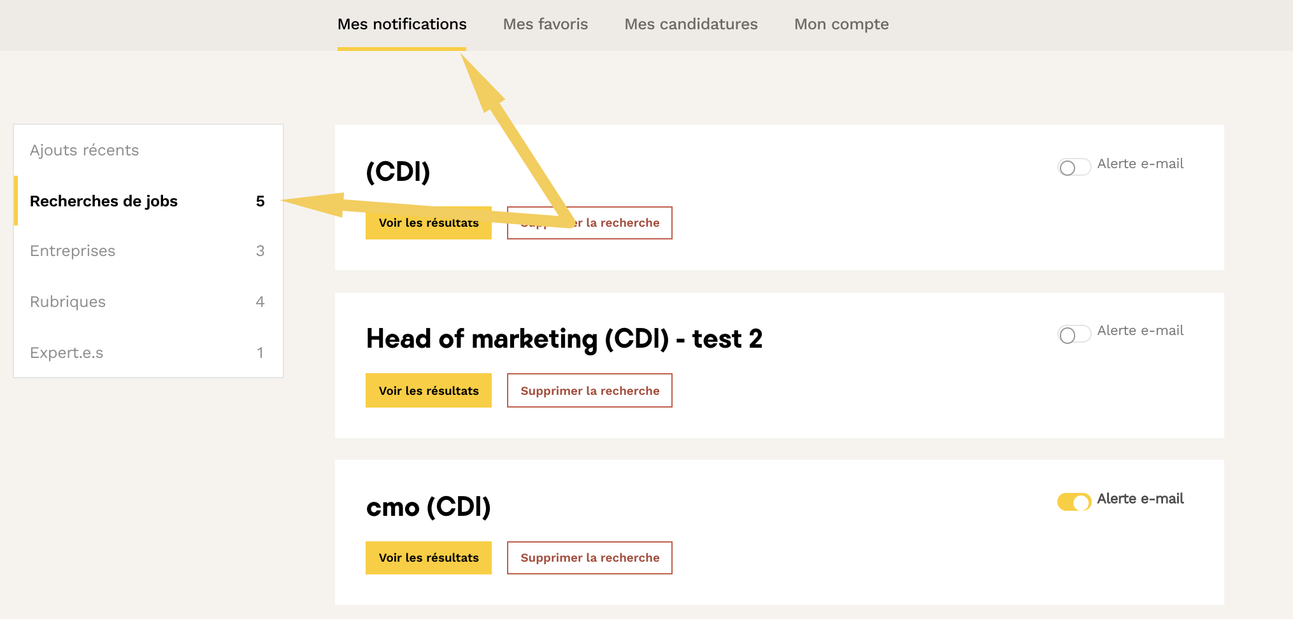The width and height of the screenshot is (1293, 619).
Task: Select Recherches de jobs in the sidebar
Action: pyautogui.click(x=104, y=201)
